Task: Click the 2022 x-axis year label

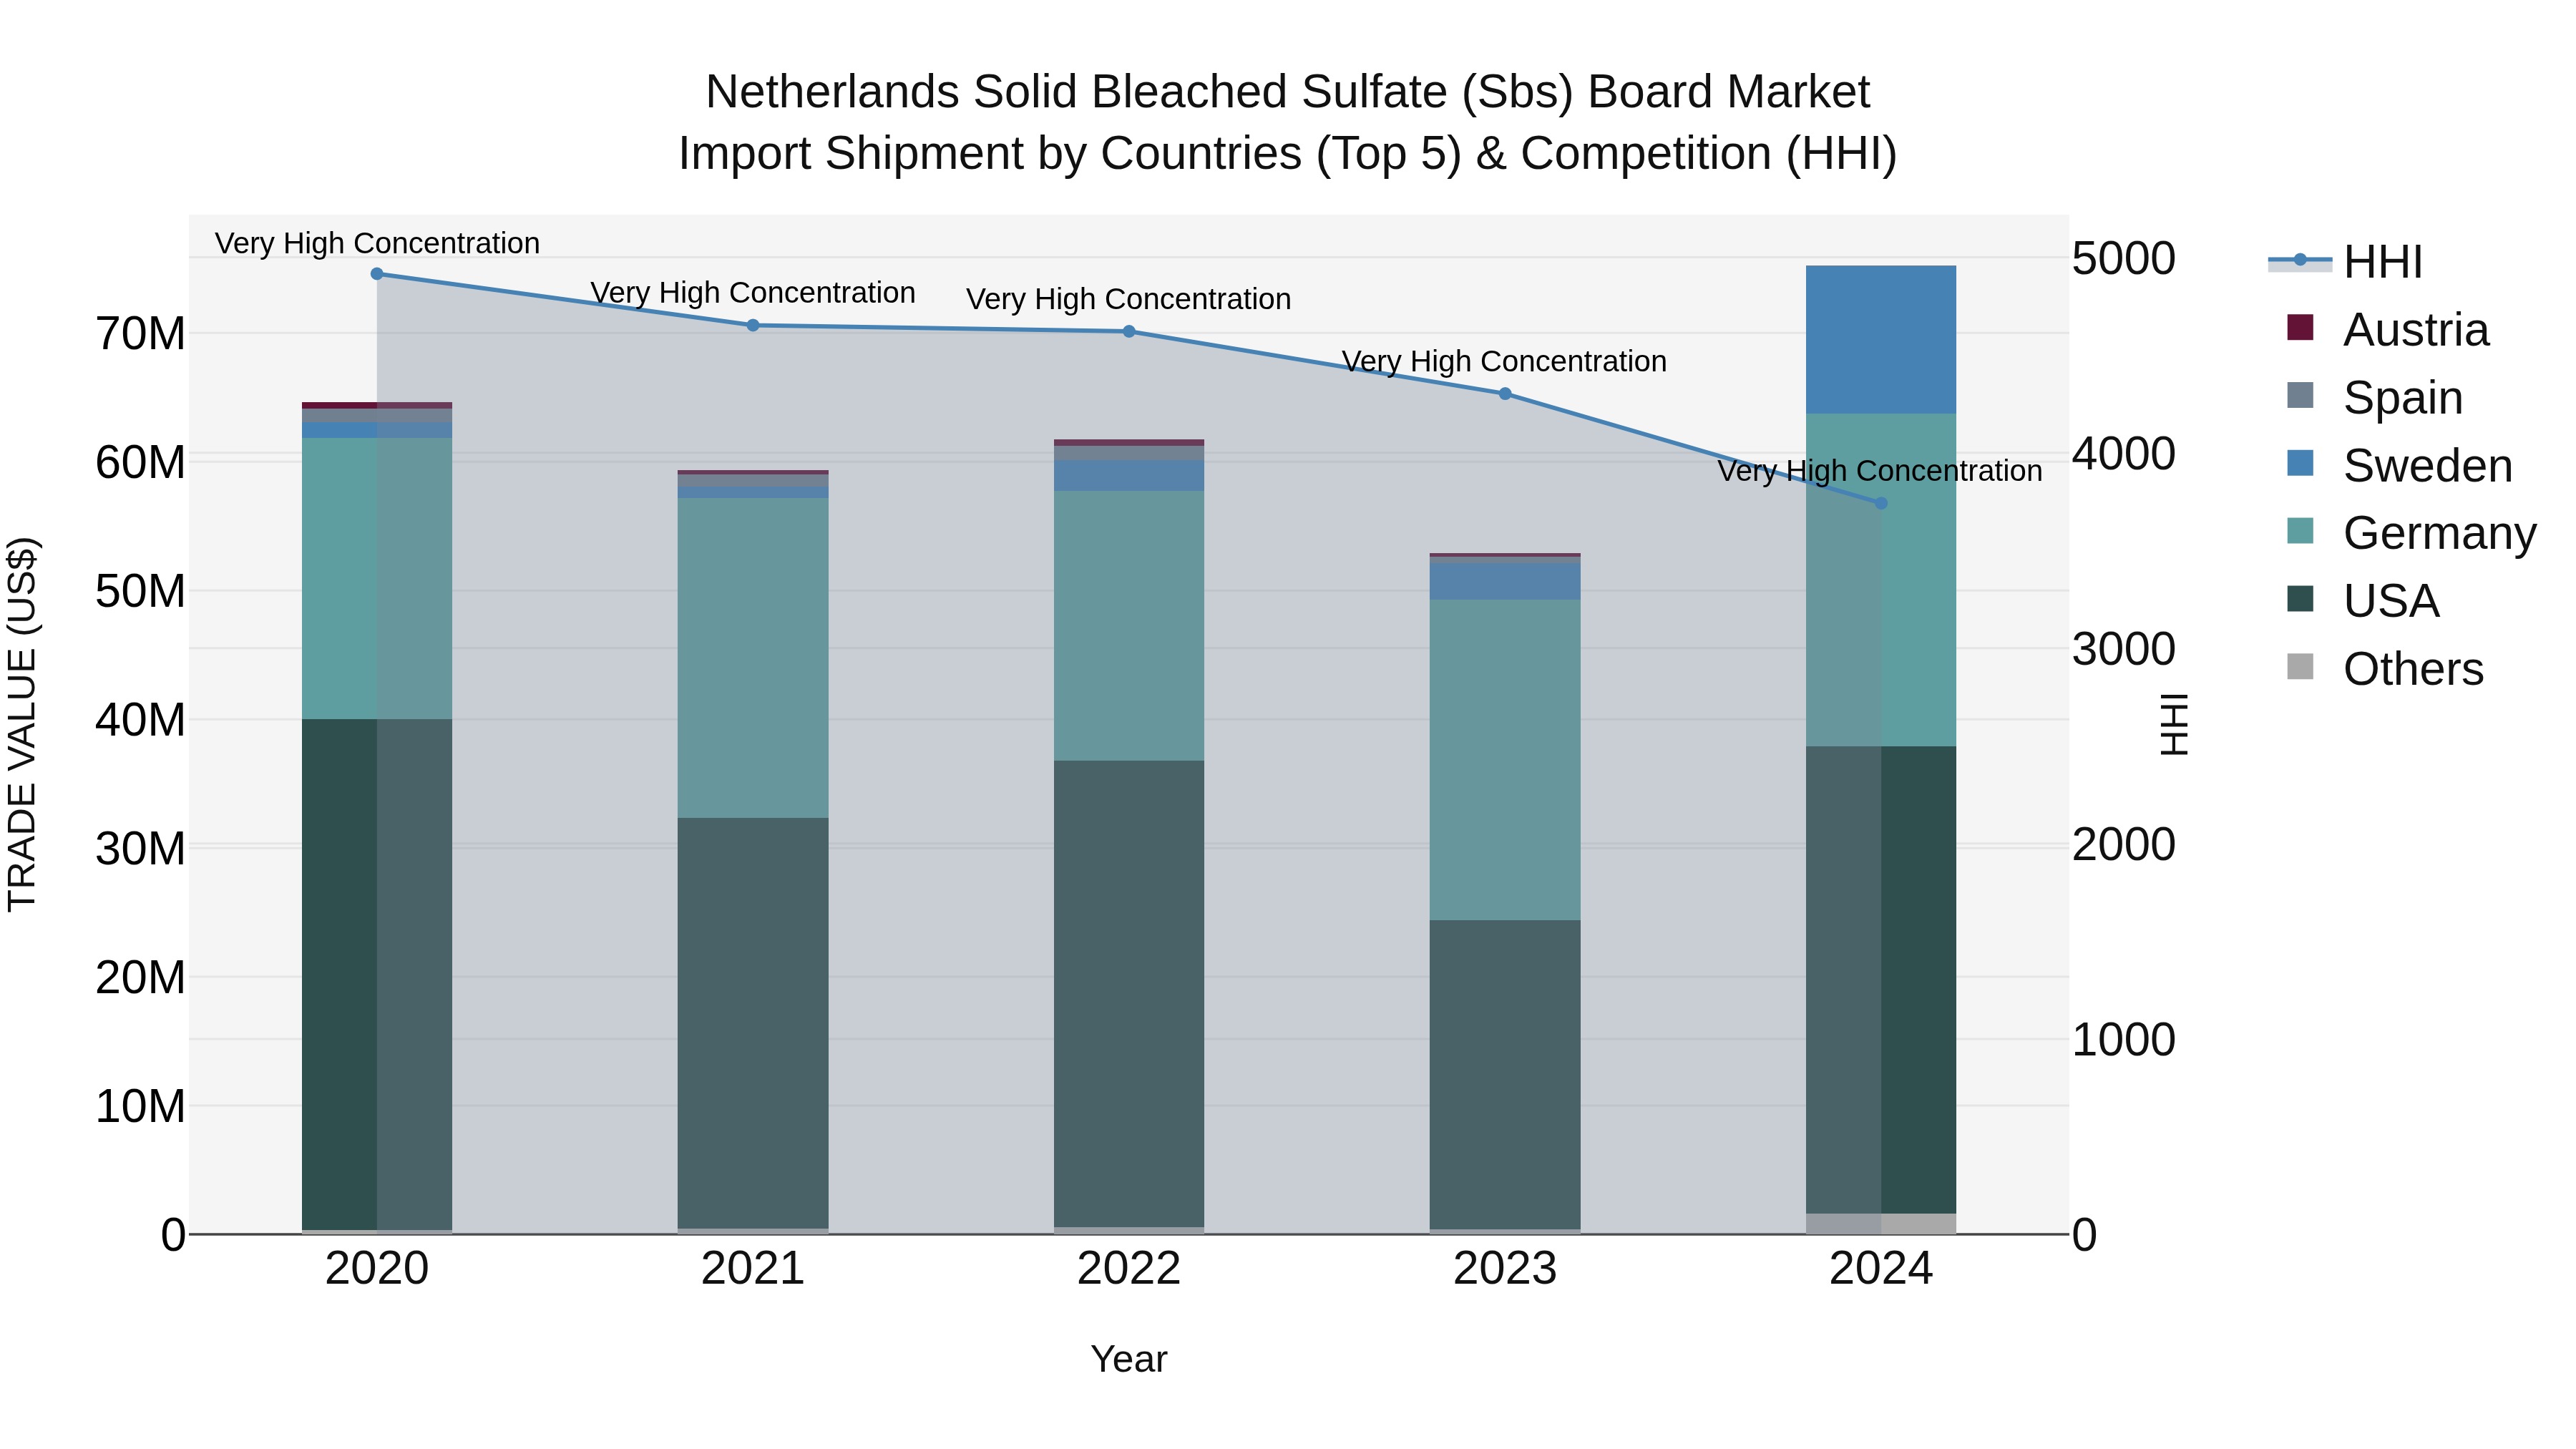Action: [x=1129, y=1269]
